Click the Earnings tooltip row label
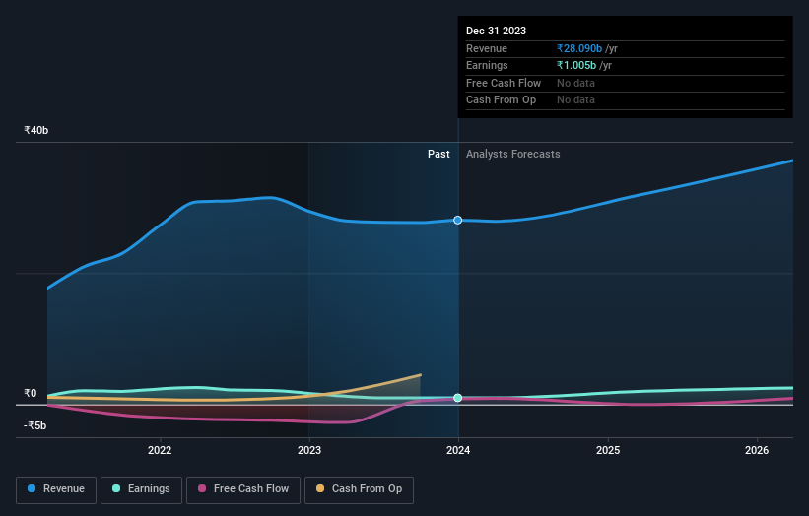Image resolution: width=809 pixels, height=516 pixels. click(487, 65)
